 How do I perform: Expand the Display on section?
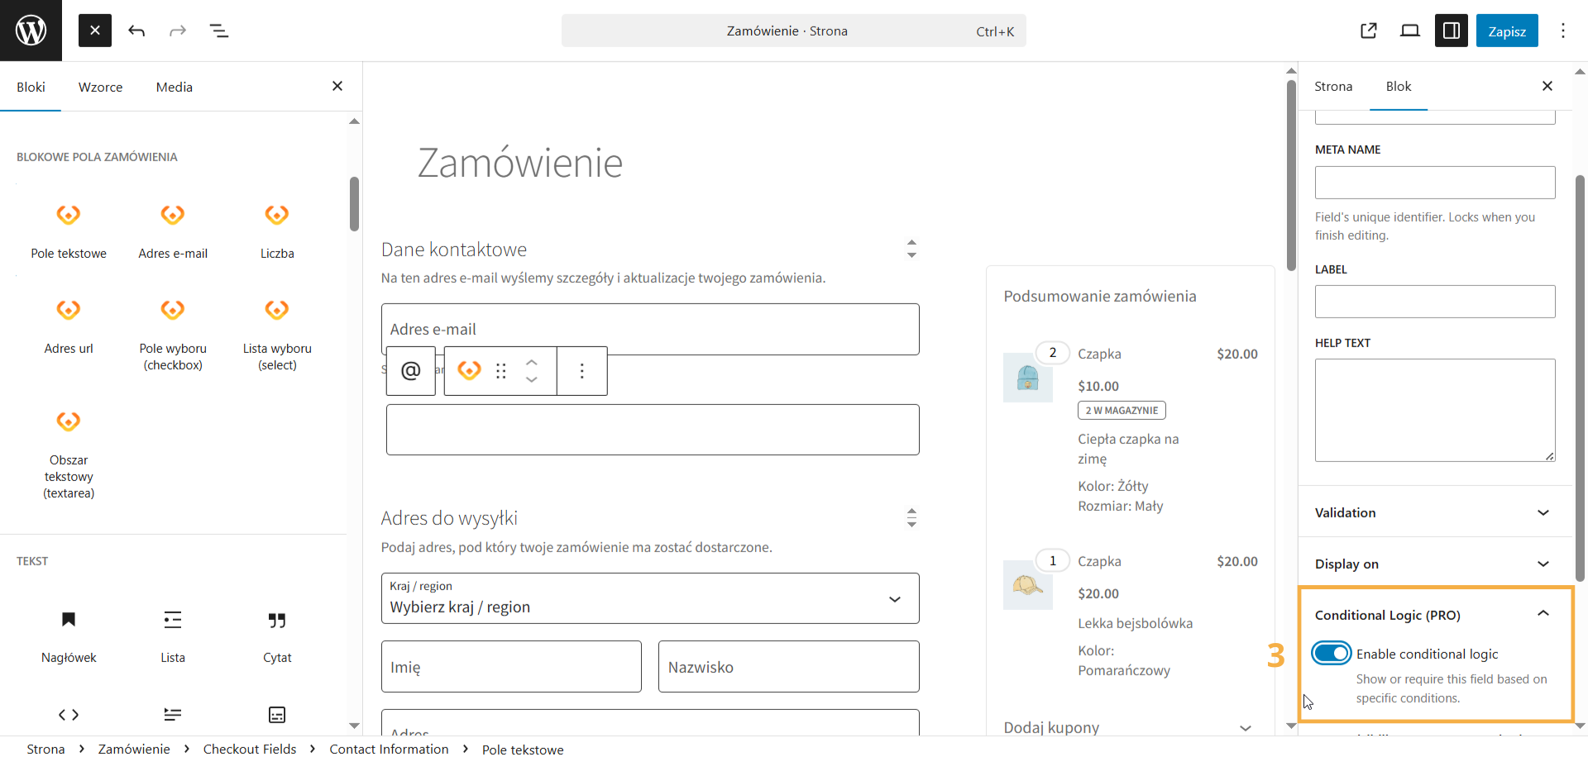click(x=1433, y=563)
